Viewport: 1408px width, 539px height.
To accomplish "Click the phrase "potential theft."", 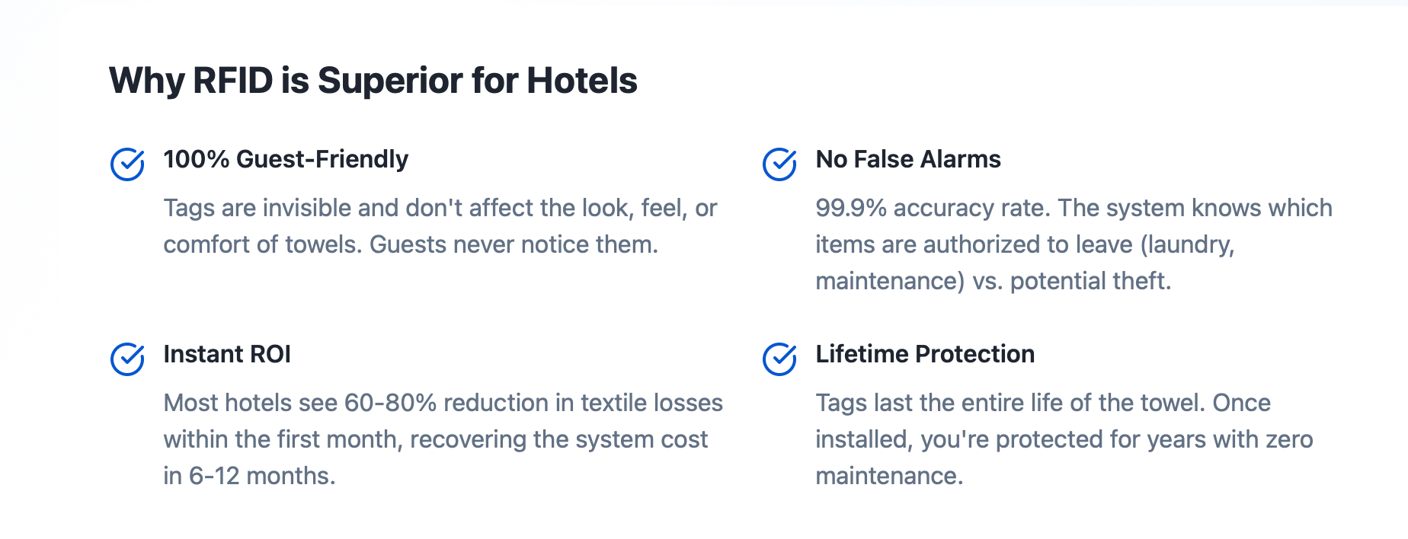I will (1090, 281).
